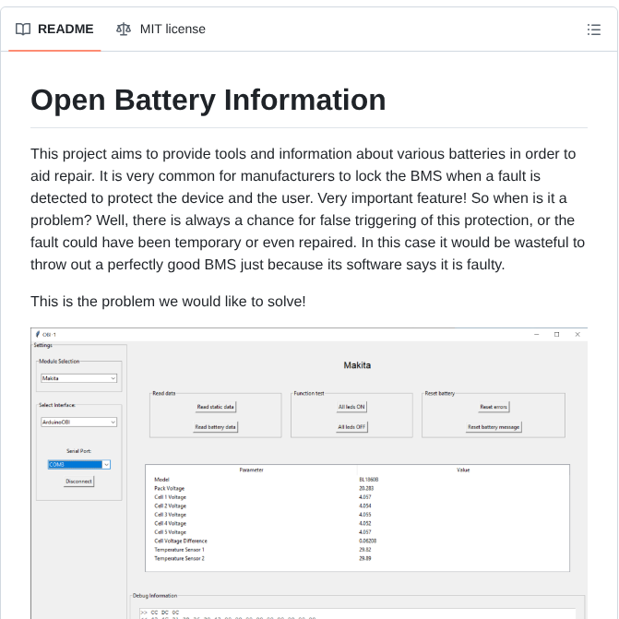Click the All leds OFF button

click(351, 427)
